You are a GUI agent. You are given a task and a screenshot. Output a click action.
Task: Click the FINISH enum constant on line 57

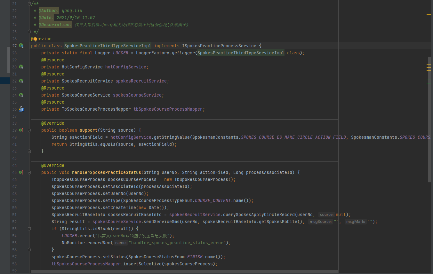click(195, 257)
